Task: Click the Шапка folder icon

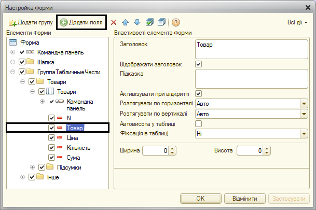Action: [30, 61]
